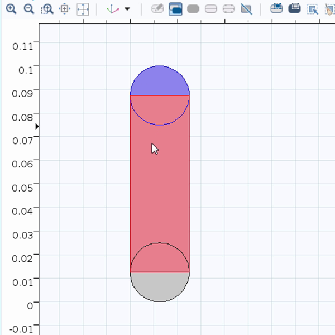Screen dimensions: 335x335
Task: Click the Zoom Extents icon
Action: tap(83, 9)
